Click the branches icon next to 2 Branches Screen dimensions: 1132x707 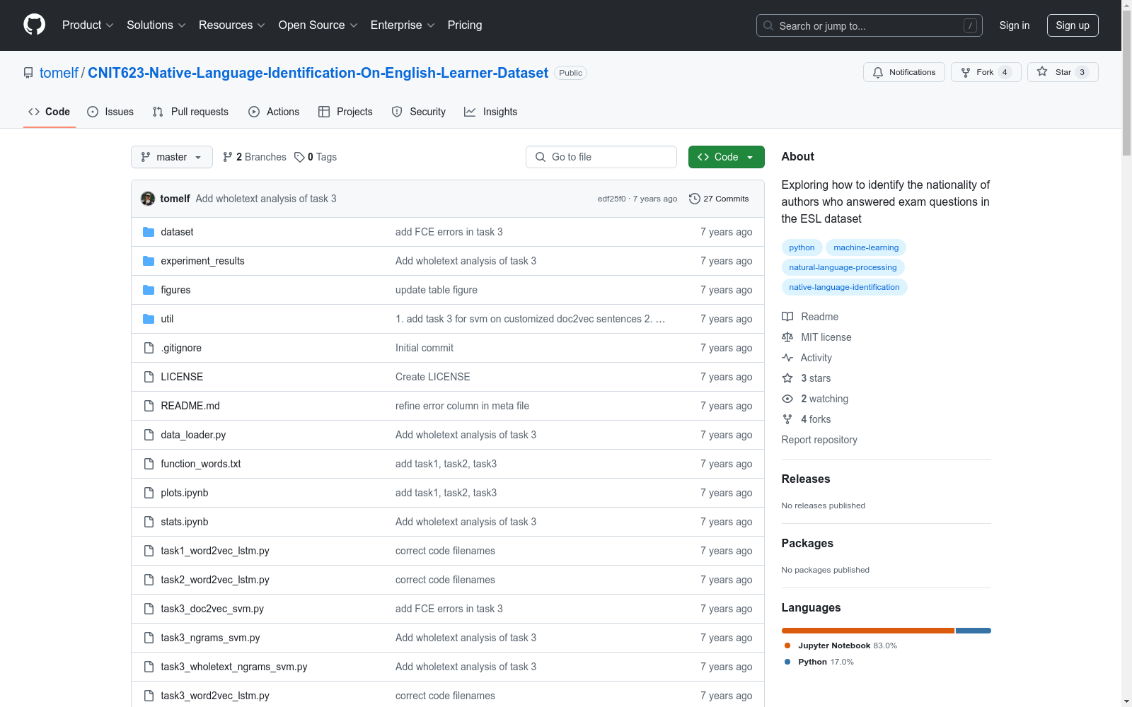click(x=228, y=157)
